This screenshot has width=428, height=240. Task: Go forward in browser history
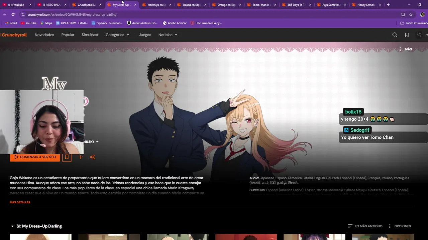pos(4,14)
